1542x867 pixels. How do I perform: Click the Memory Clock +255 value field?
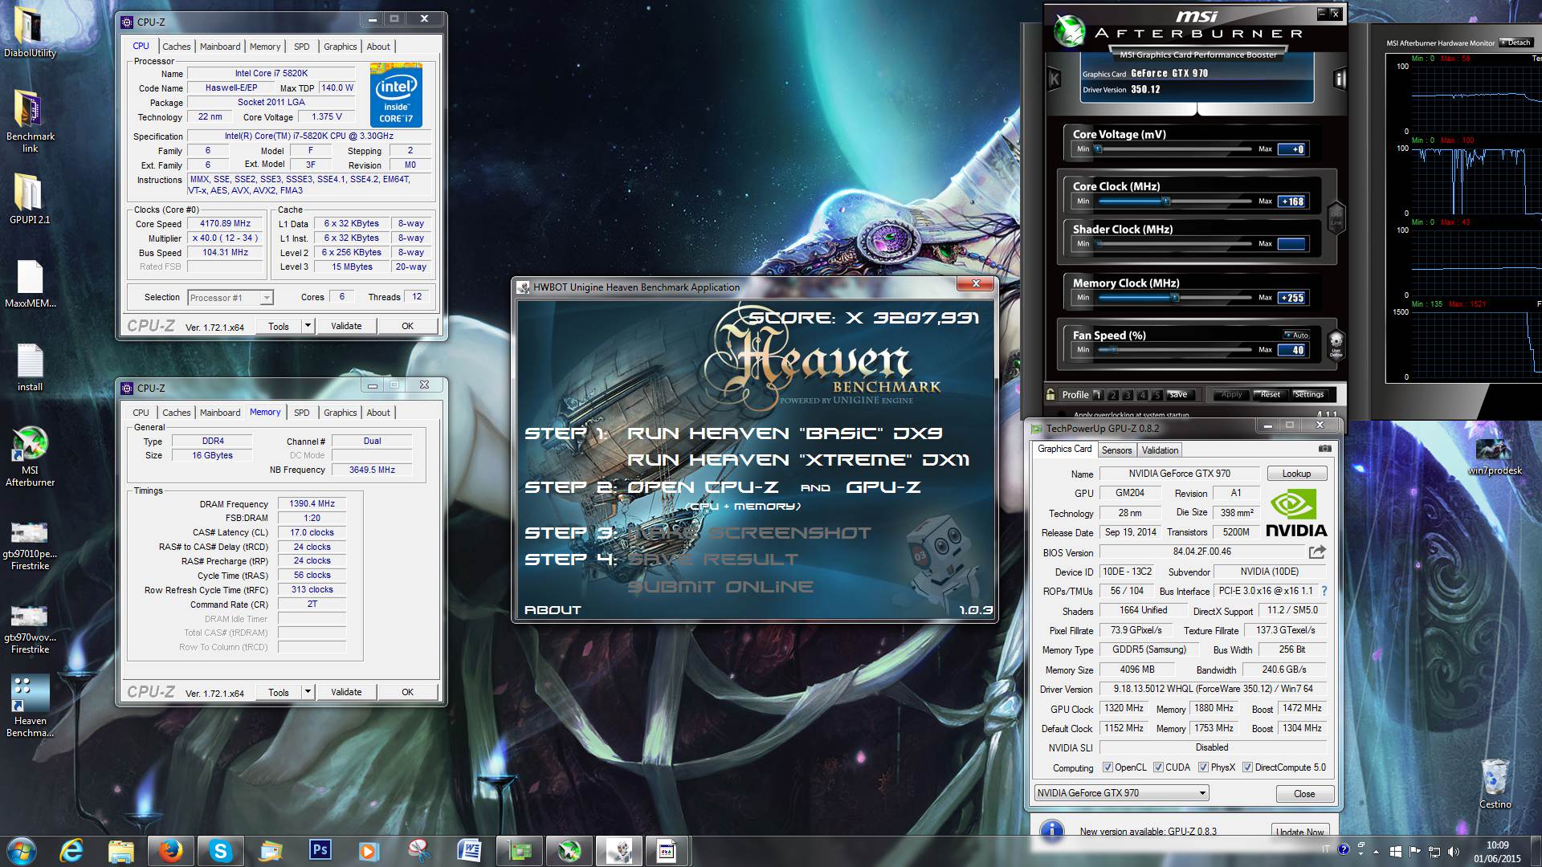pyautogui.click(x=1292, y=298)
